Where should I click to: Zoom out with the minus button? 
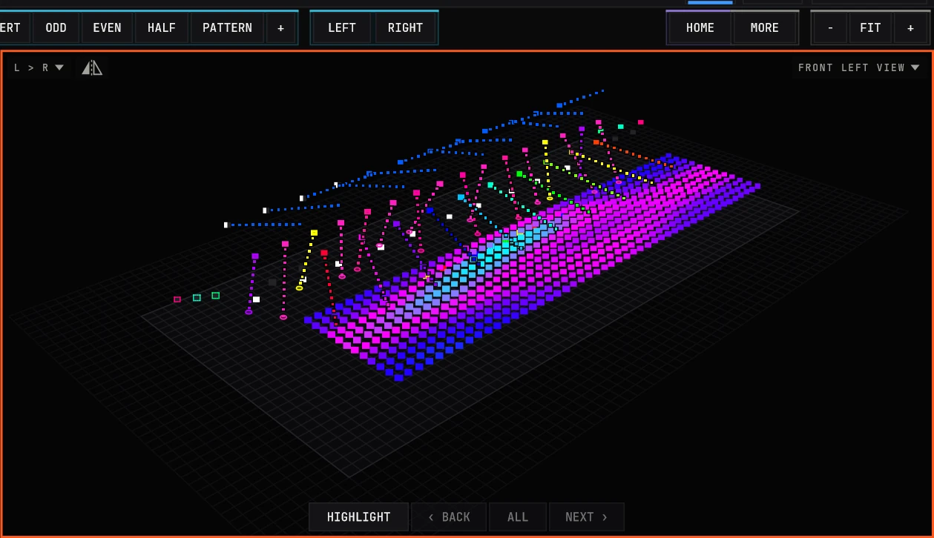pyautogui.click(x=830, y=28)
